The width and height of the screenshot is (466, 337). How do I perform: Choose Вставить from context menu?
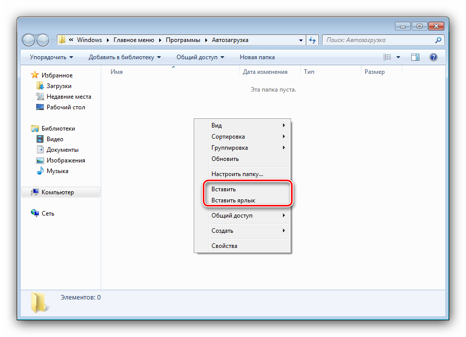224,189
